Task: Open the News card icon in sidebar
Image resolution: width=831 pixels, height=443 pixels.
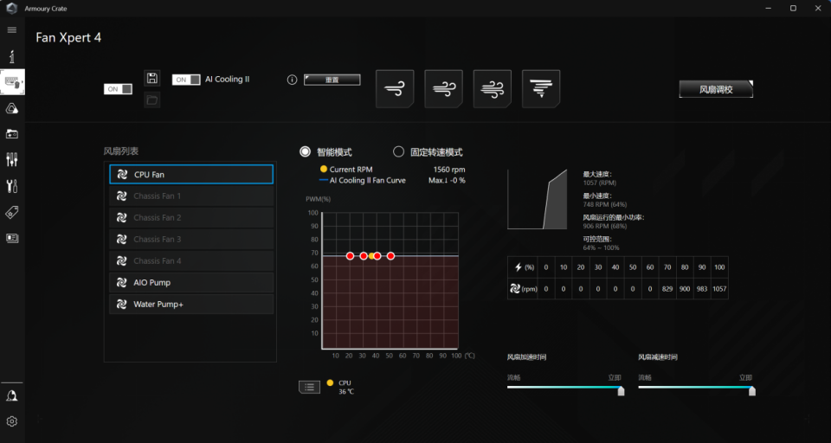Action: pyautogui.click(x=11, y=238)
